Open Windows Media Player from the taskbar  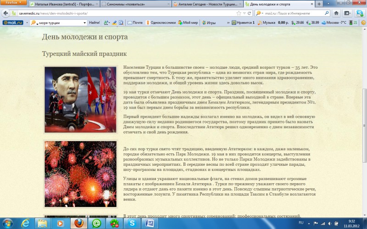[60, 224]
